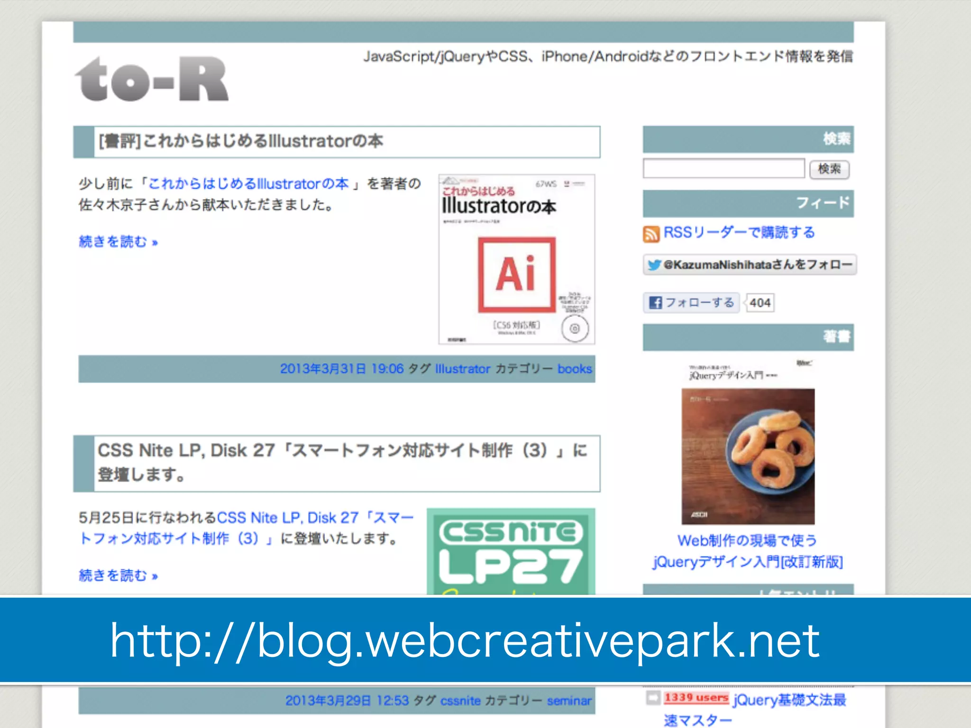The width and height of the screenshot is (971, 728).
Task: Open the article titled [書評]これからはじめるIllustratorの本
Action: [x=240, y=141]
